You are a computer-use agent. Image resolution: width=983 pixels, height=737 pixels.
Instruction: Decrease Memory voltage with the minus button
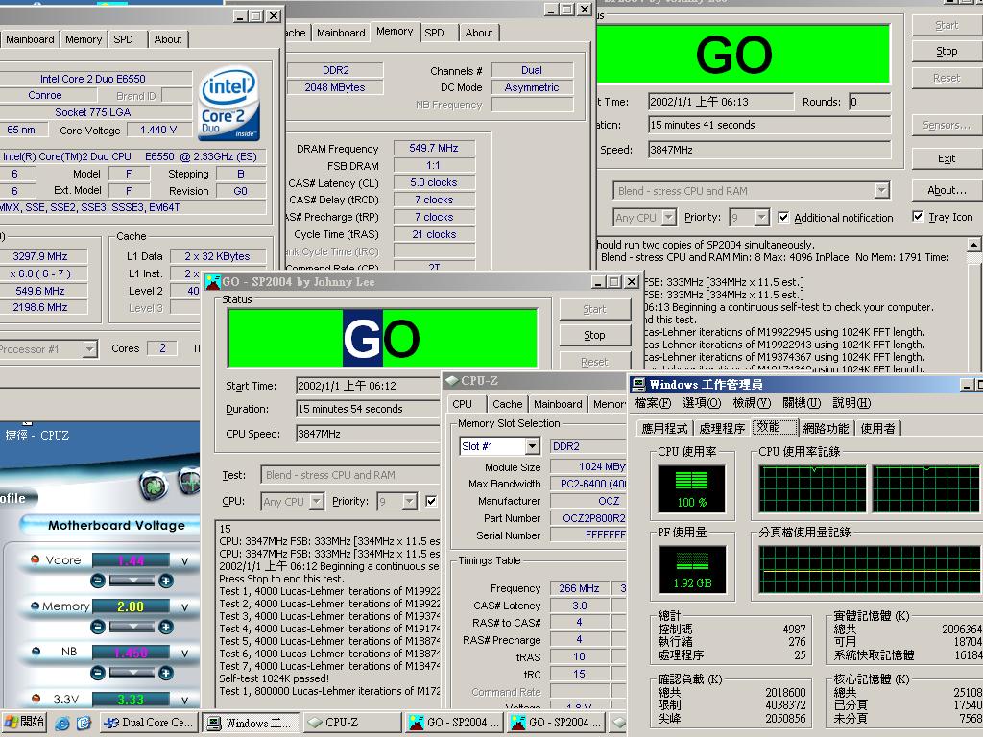(98, 627)
